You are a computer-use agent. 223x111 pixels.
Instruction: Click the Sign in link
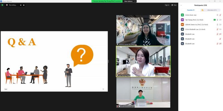(x=167, y=5)
